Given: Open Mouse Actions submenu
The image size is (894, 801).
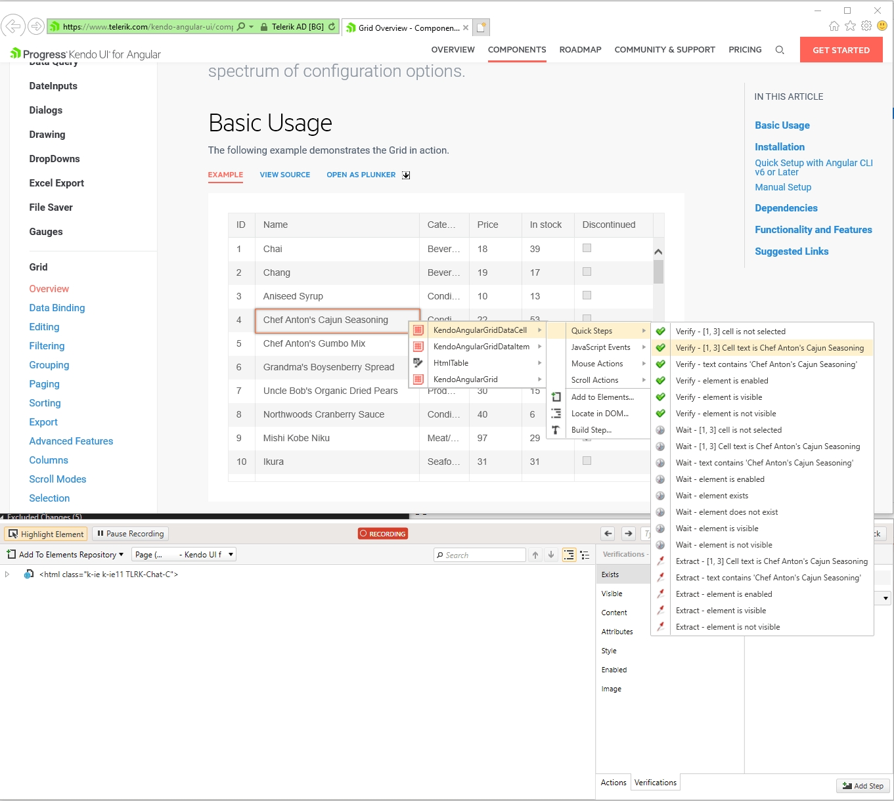Looking at the screenshot, I should click(x=598, y=364).
